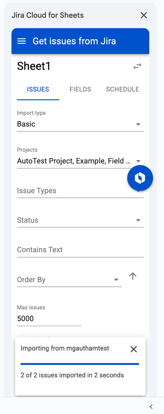Open the Status dropdown

click(80, 220)
